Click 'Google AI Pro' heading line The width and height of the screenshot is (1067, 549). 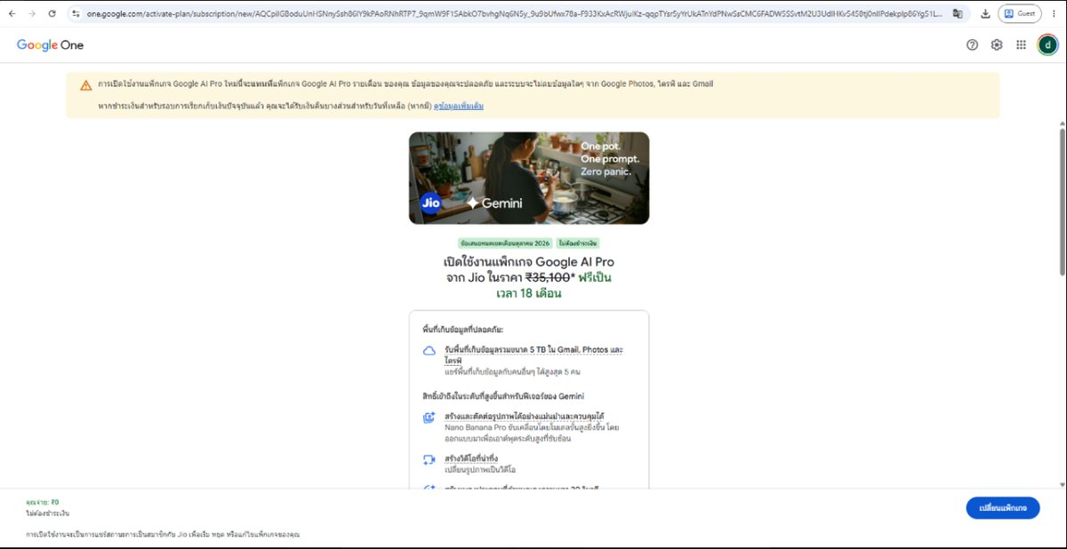pos(529,262)
